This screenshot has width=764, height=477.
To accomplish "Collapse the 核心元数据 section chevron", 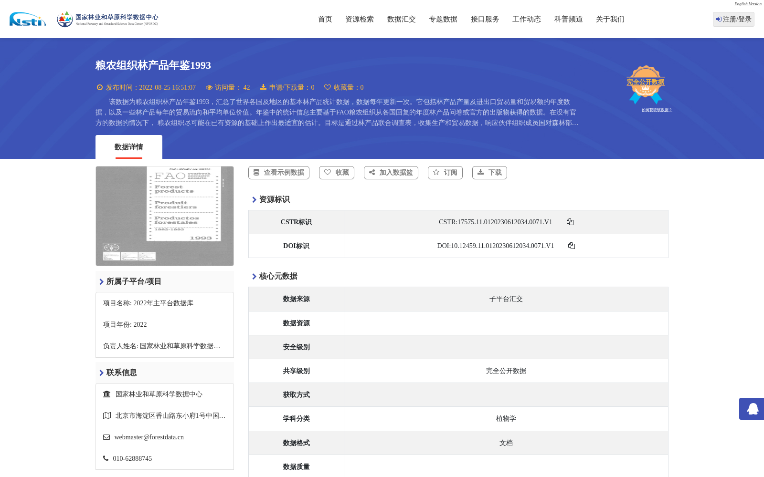I will point(254,276).
